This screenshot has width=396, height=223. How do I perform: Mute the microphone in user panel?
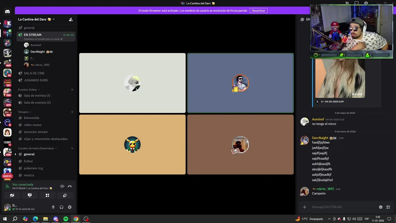click(53, 207)
